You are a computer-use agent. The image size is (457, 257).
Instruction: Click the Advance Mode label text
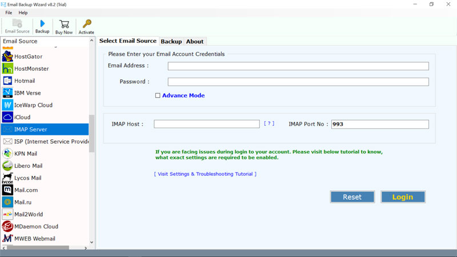[x=183, y=95]
